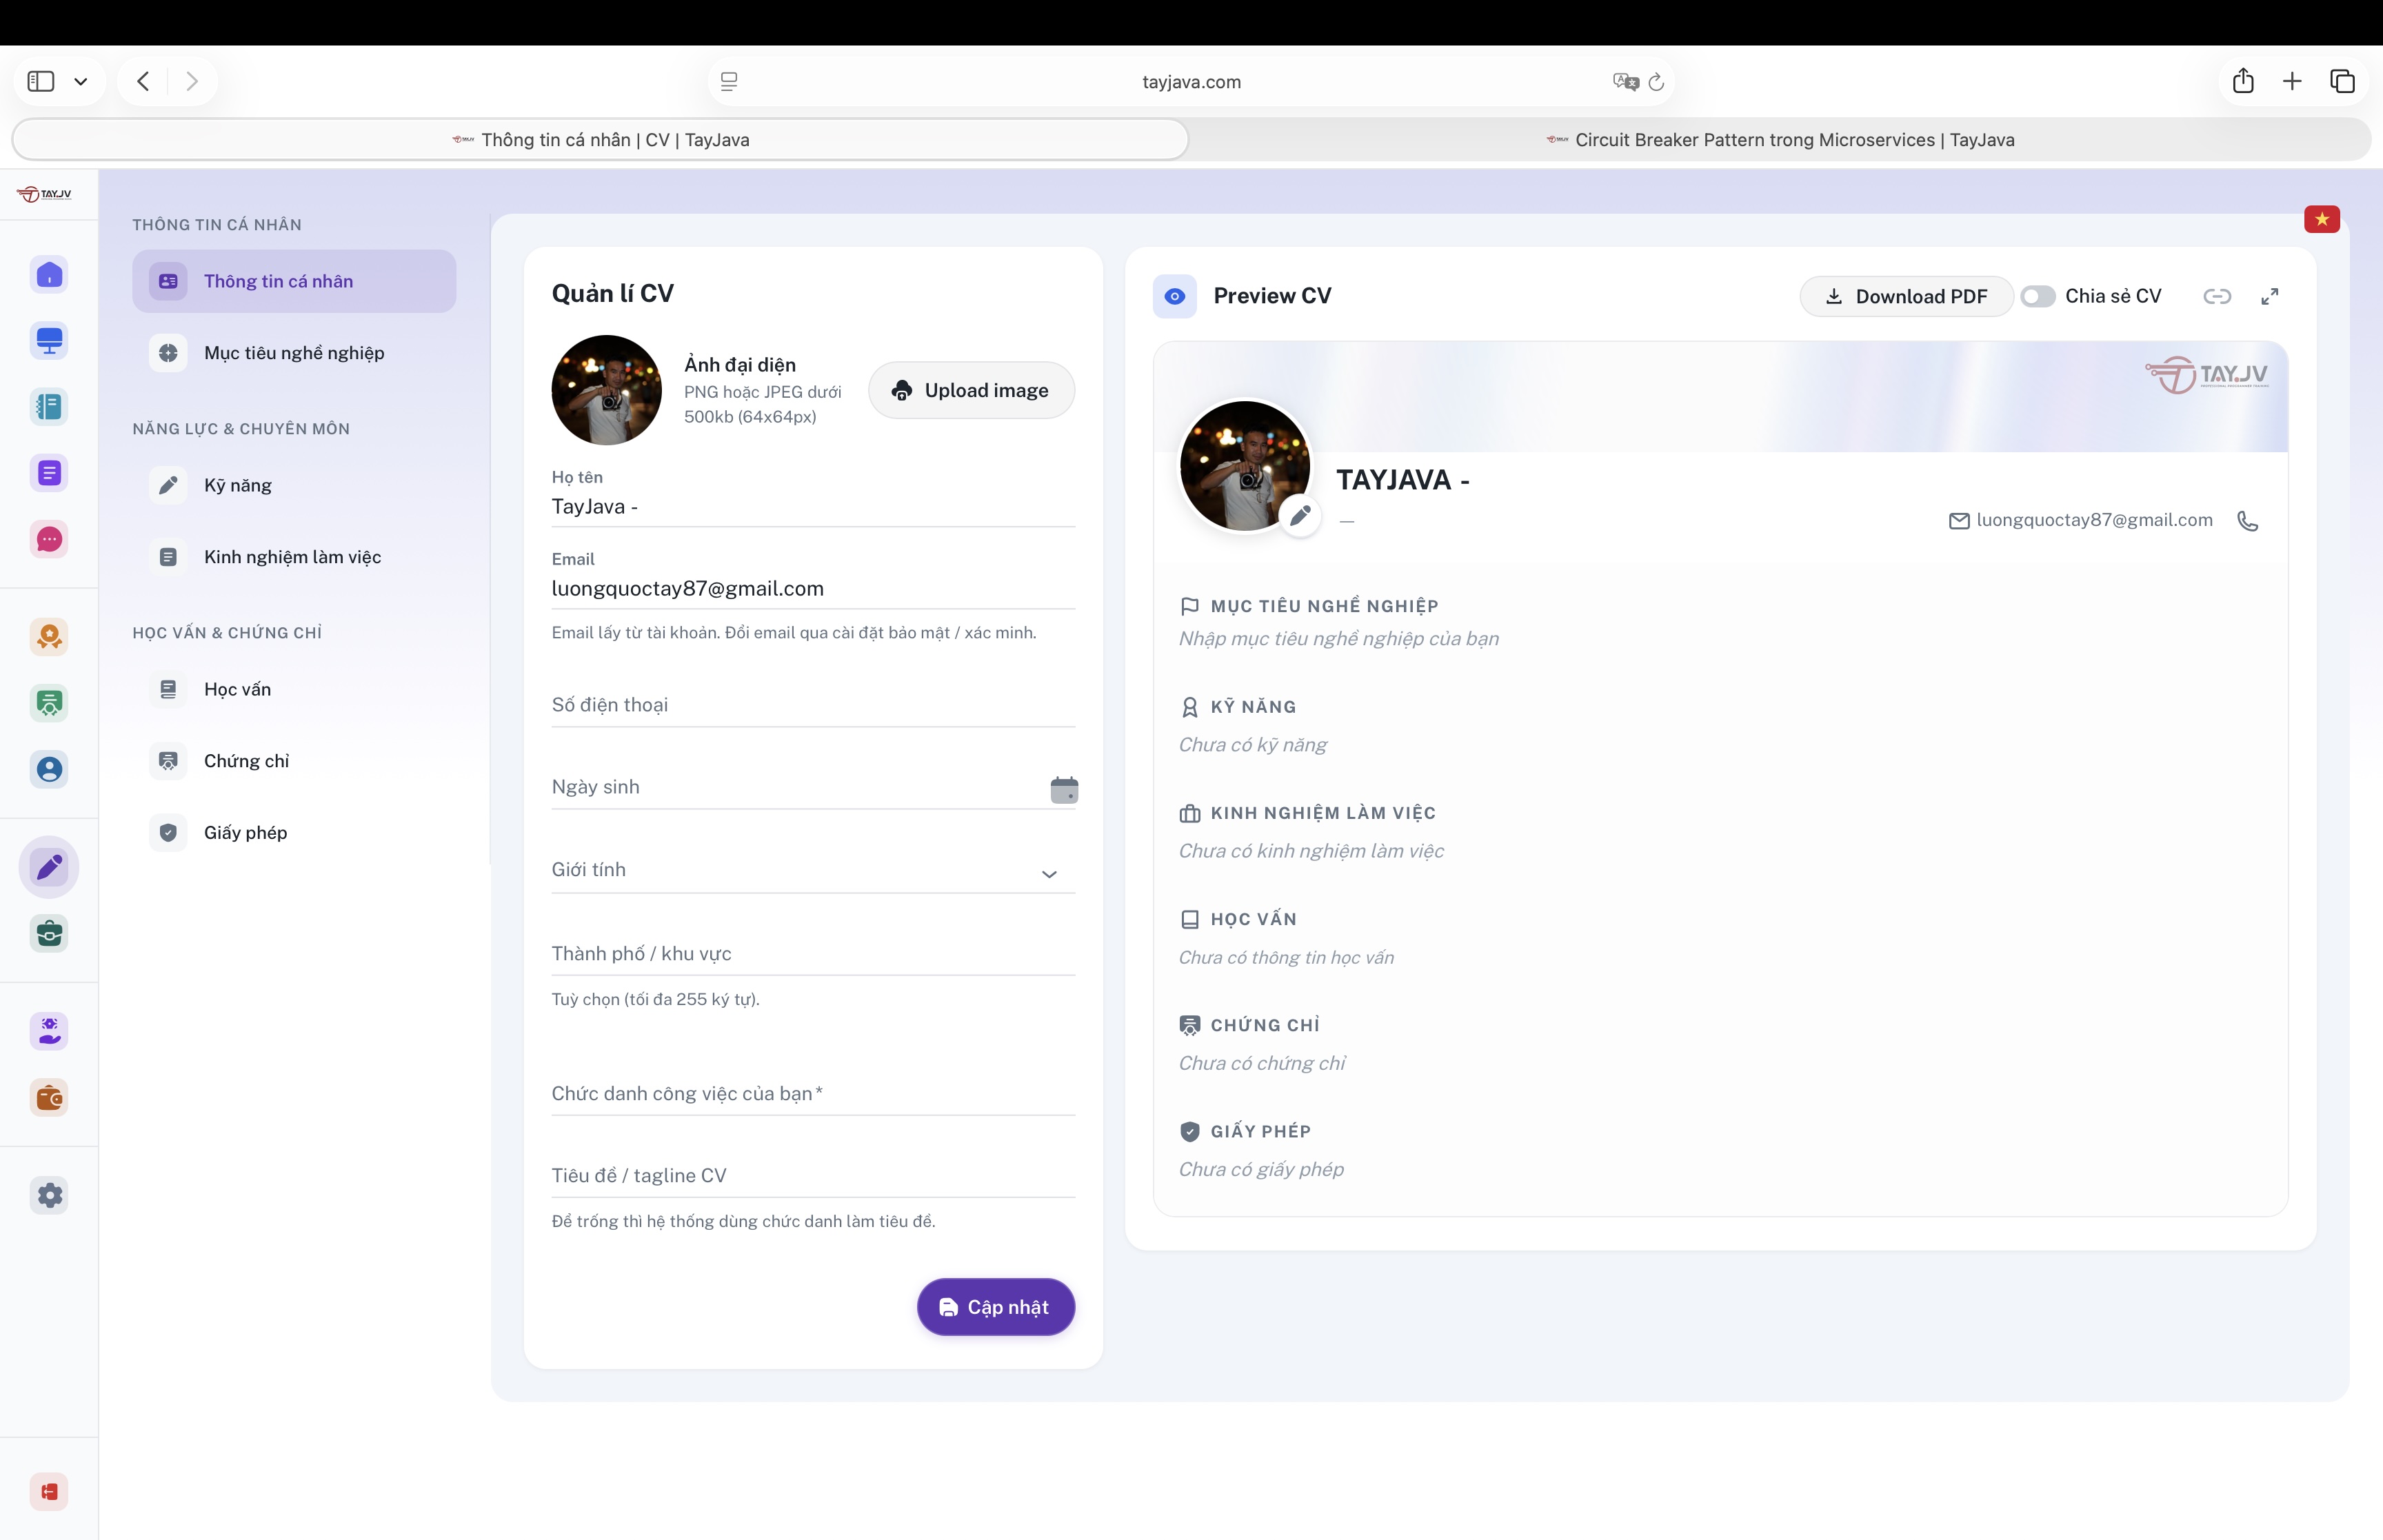Toggle the Chia sẻ CV switch
This screenshot has height=1540, width=2383.
[x=2037, y=296]
